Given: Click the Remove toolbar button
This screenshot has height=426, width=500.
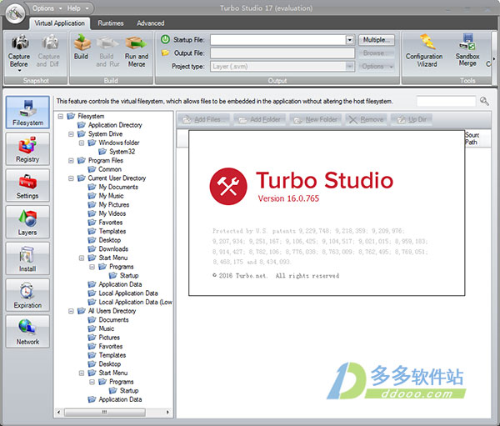Looking at the screenshot, I should (366, 119).
